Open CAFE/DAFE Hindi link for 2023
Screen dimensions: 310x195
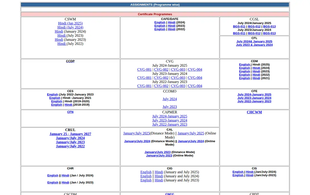coord(172,26)
